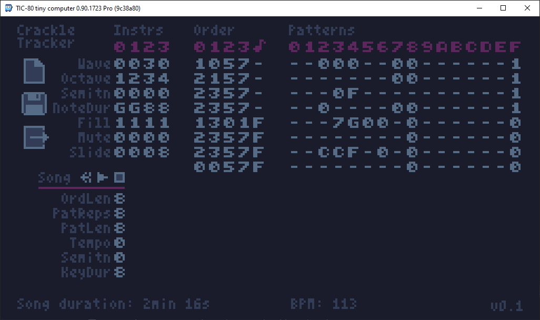Select NoteDur value G for instrument 0

pyautogui.click(x=119, y=108)
